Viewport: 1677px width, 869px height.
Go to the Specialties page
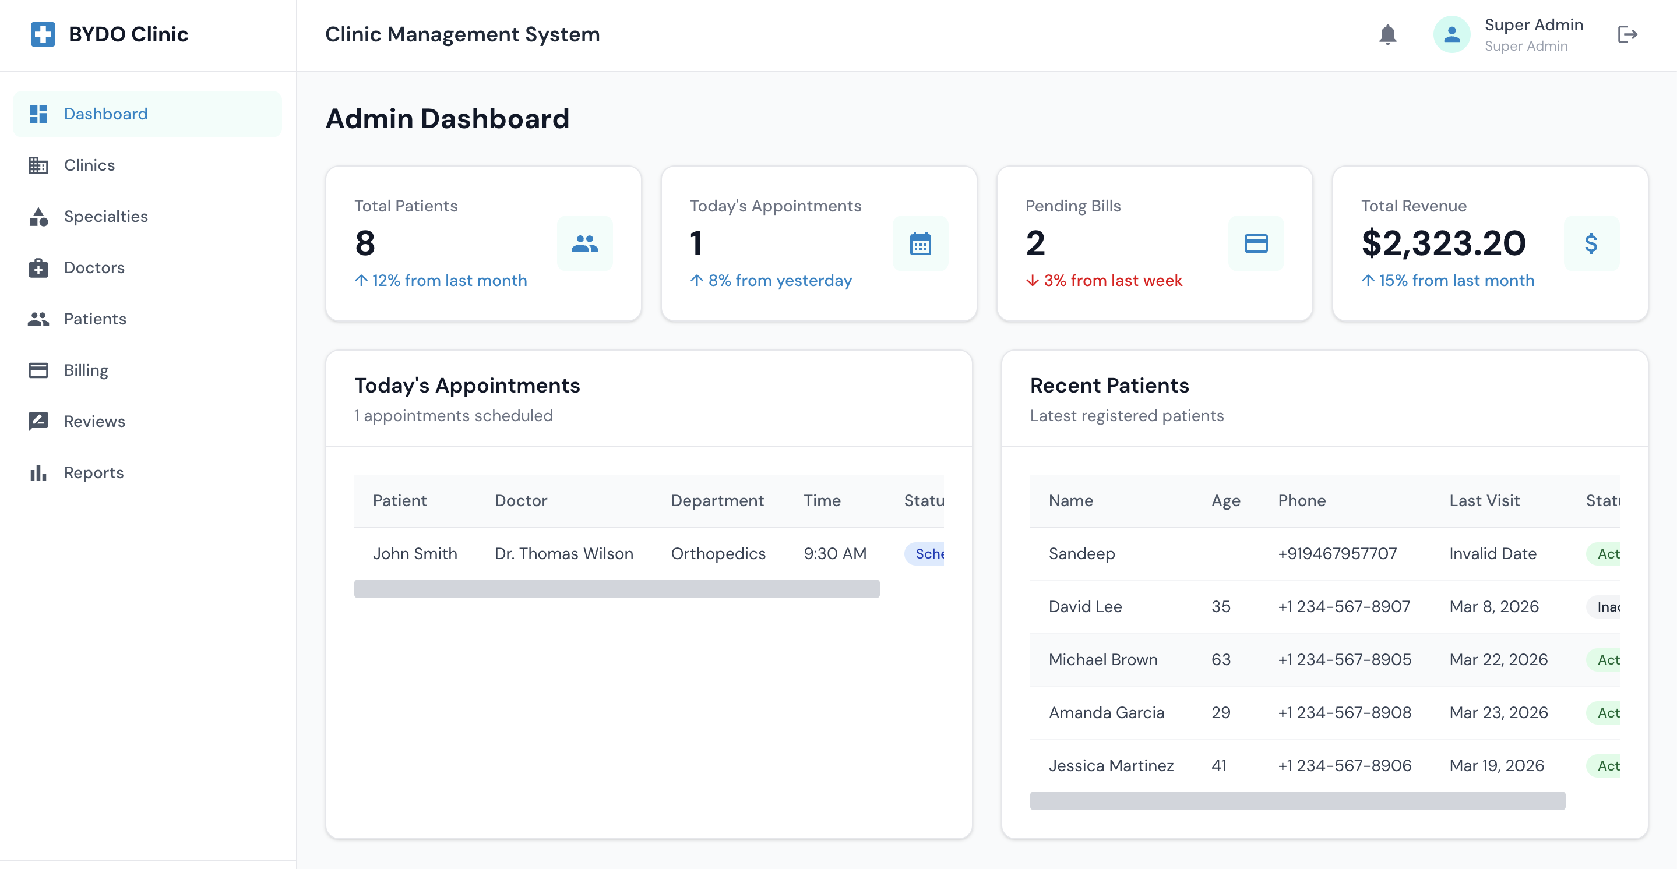[147, 217]
